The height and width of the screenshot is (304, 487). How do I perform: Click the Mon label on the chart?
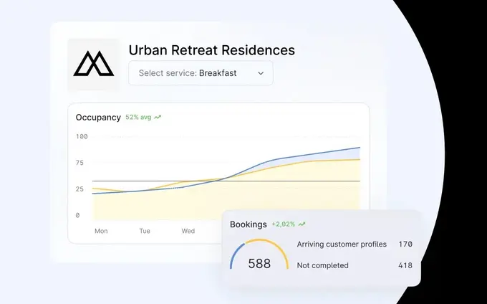101,231
